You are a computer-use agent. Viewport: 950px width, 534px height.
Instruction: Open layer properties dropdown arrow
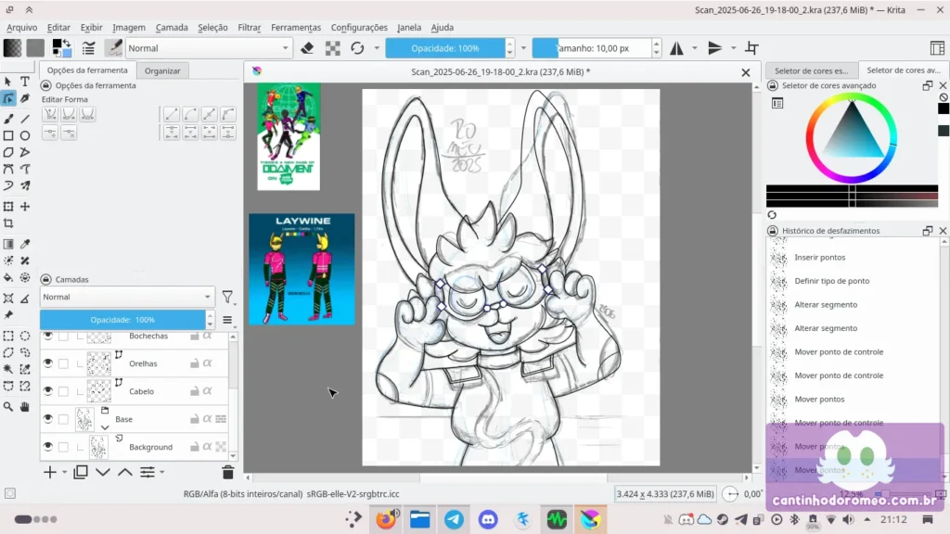pos(161,472)
